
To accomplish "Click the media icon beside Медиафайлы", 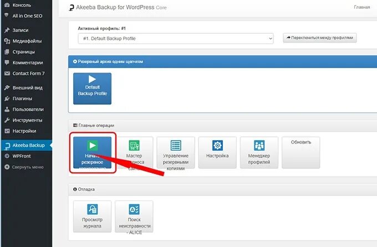I will (7, 41).
